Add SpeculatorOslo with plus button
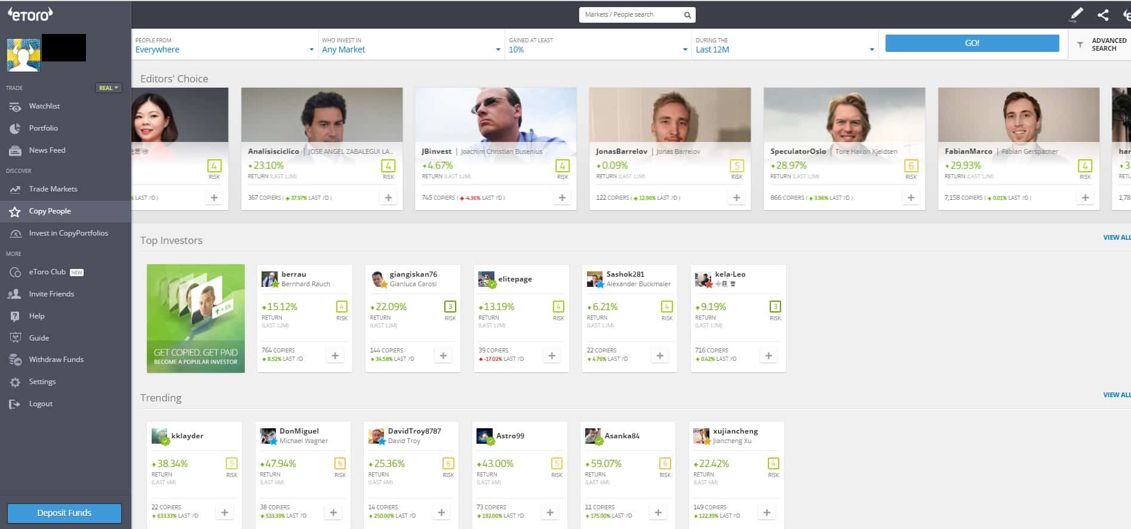This screenshot has width=1131, height=529. point(911,197)
